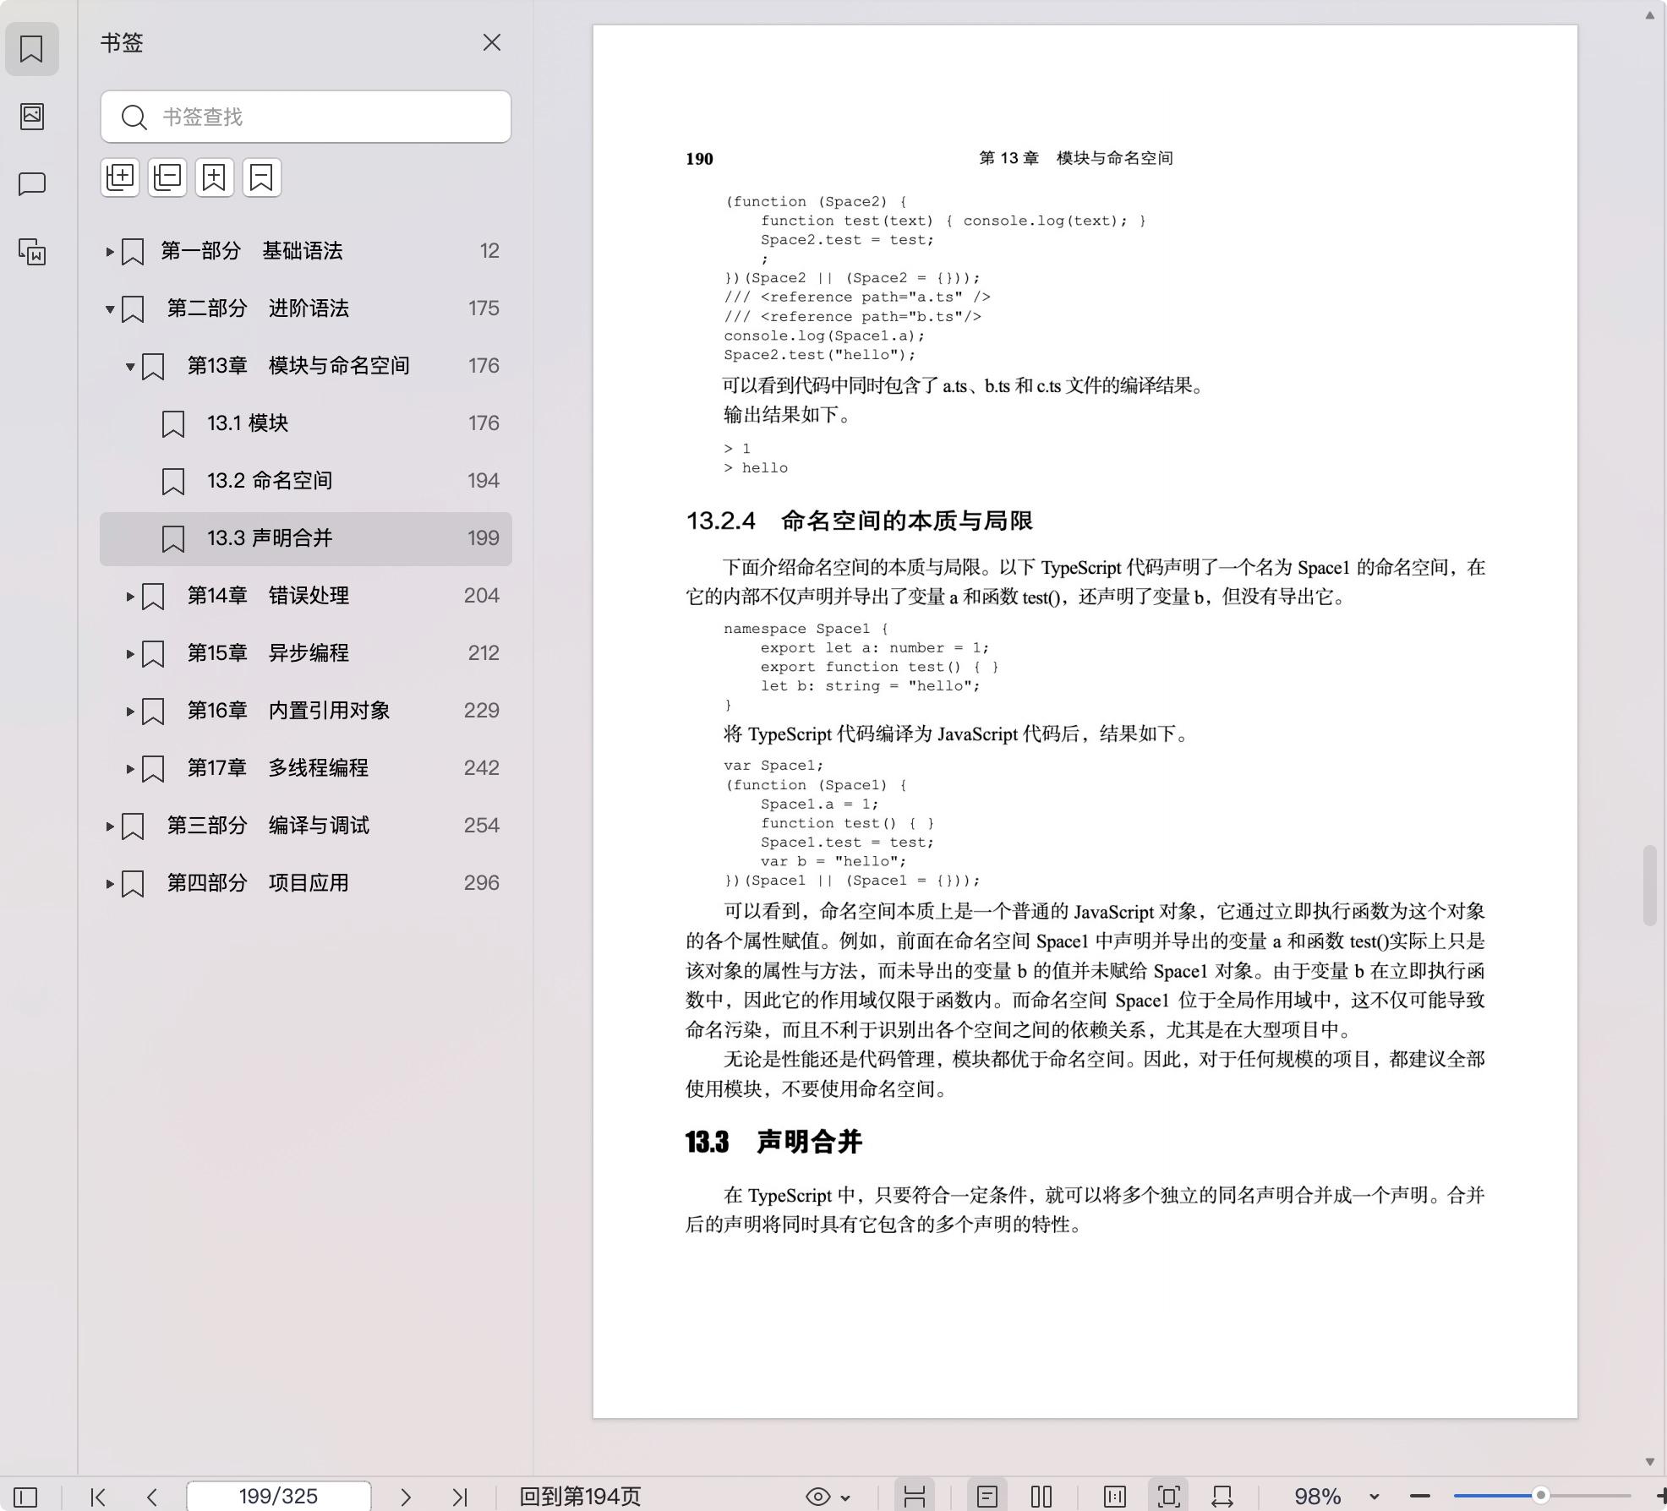Click bookmark icon beside 第一部分 基础语法
Image resolution: width=1667 pixels, height=1511 pixels.
pos(133,251)
